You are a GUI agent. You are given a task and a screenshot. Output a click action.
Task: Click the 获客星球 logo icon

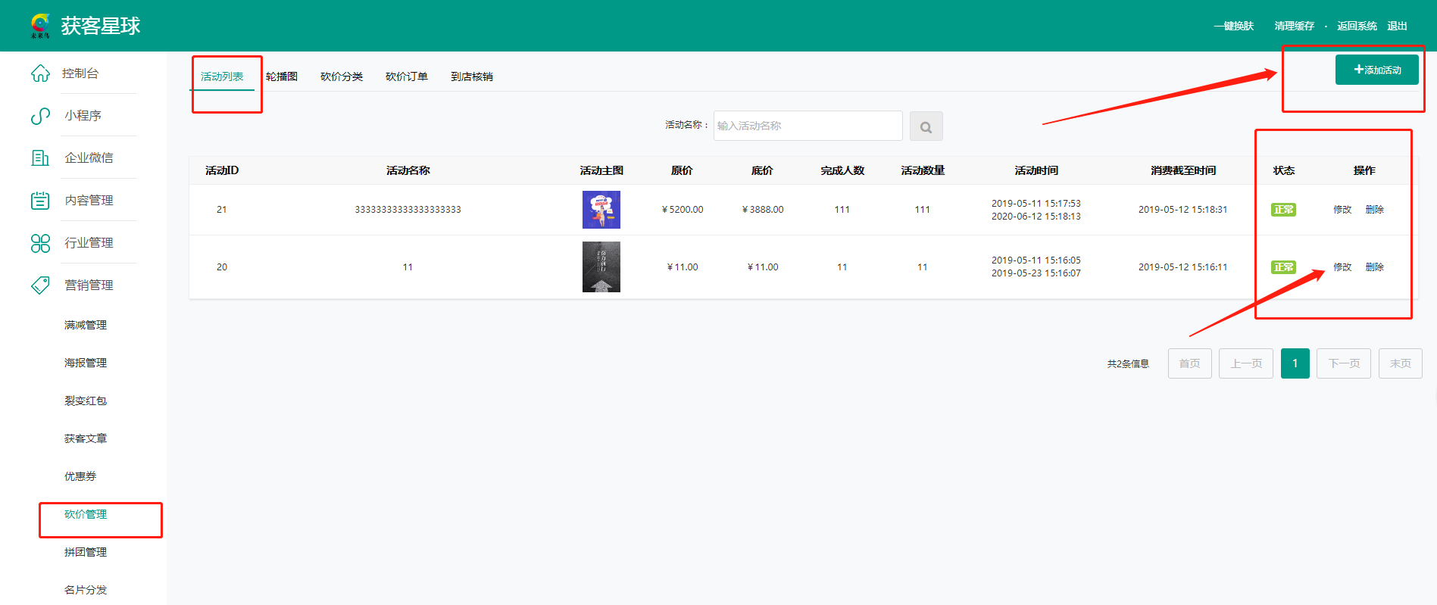40,25
